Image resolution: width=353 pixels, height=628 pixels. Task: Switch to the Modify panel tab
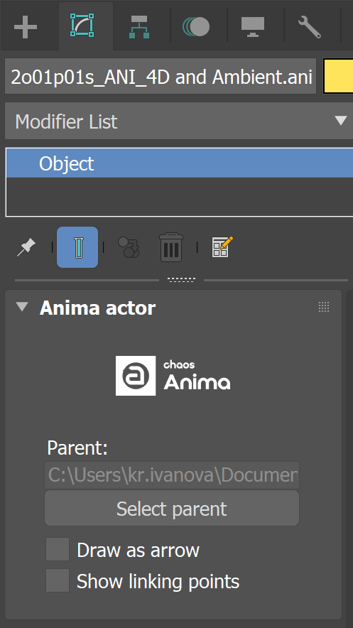pyautogui.click(x=82, y=26)
